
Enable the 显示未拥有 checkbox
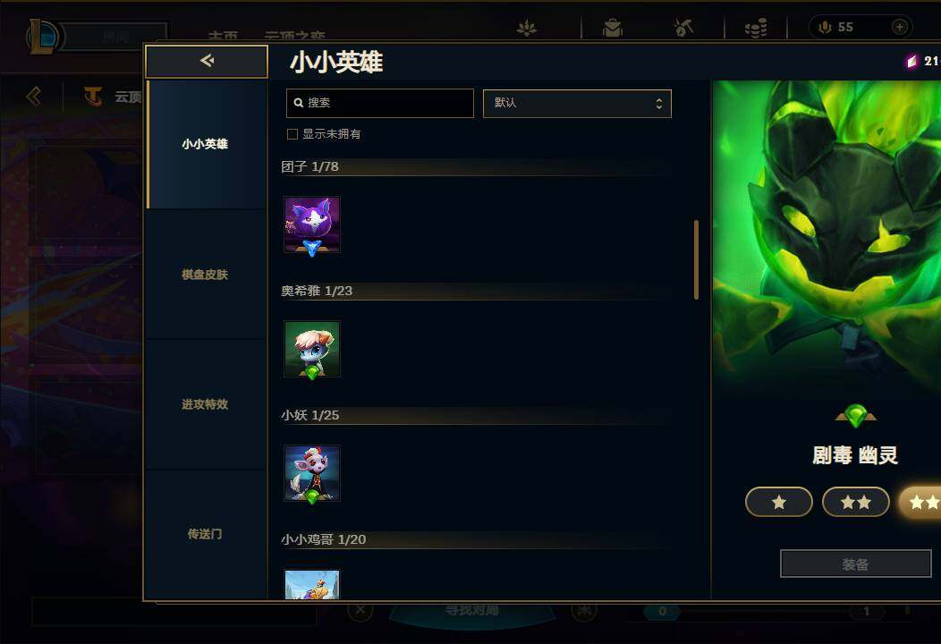(x=292, y=134)
